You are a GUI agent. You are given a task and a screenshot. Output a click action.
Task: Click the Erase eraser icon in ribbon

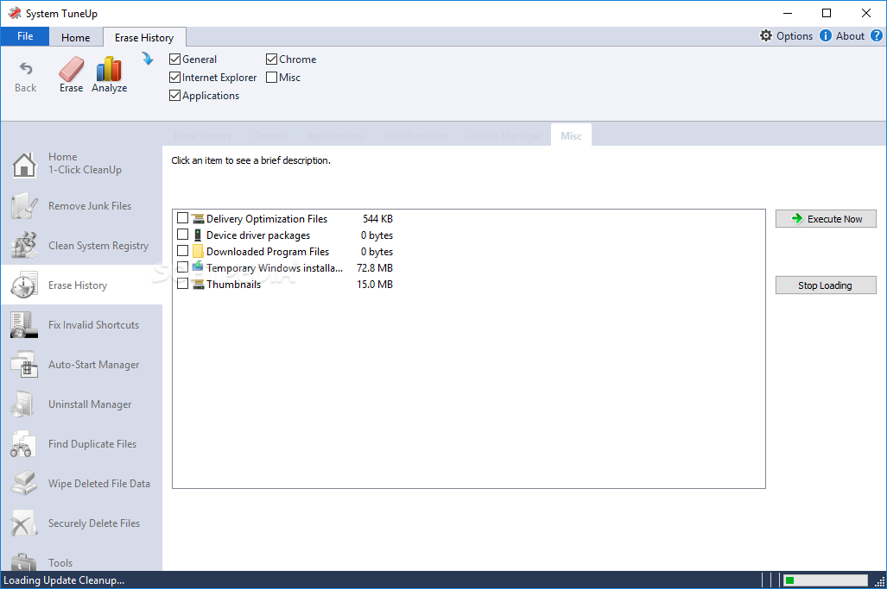[72, 69]
